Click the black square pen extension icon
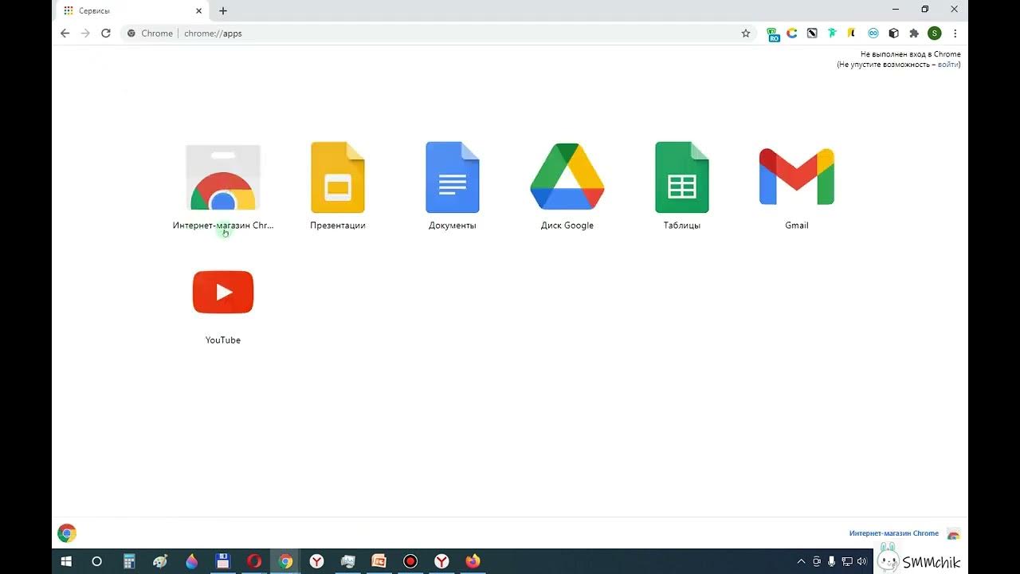 point(812,33)
